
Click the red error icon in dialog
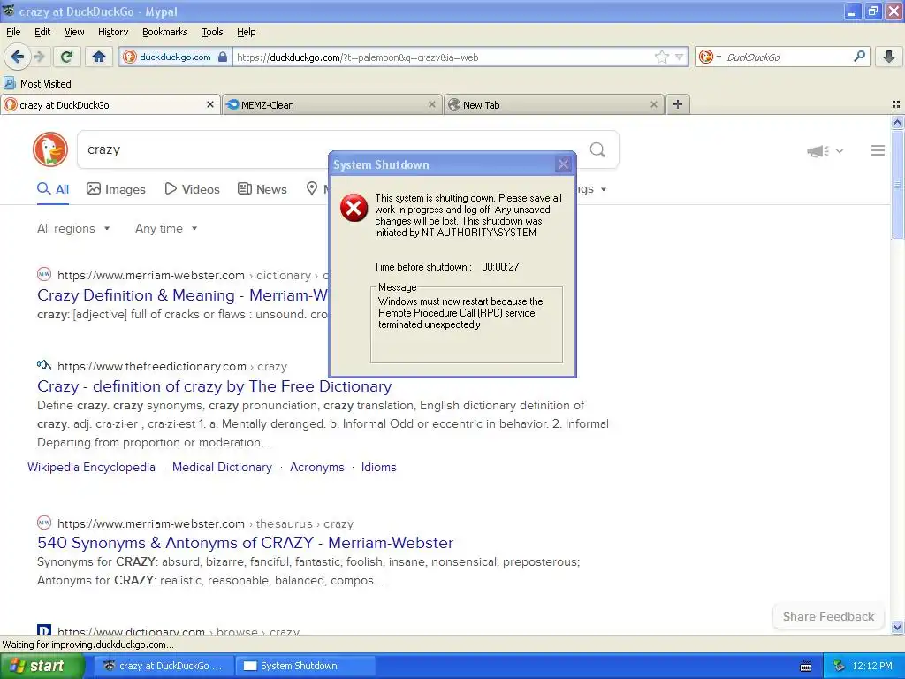pyautogui.click(x=354, y=208)
